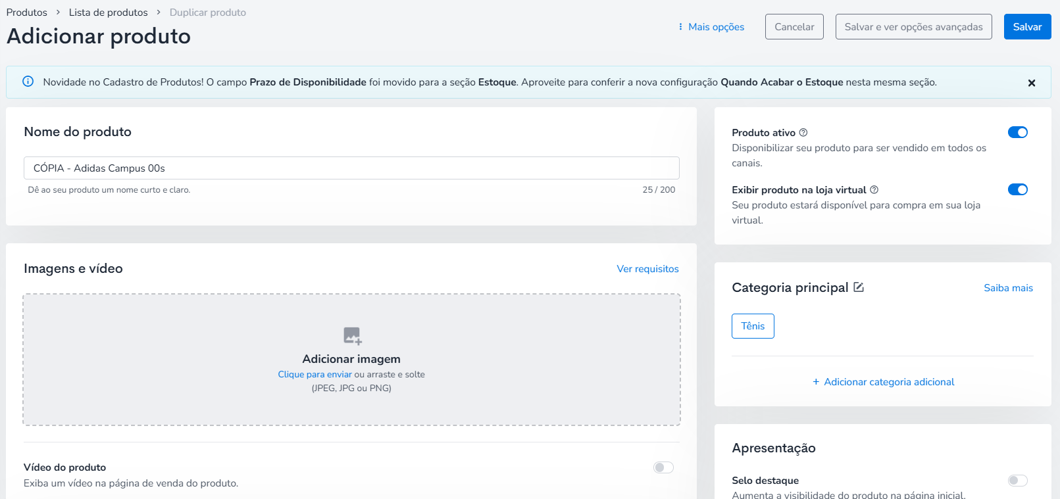This screenshot has height=499, width=1060.
Task: Click the plus icon before Adicionar categoria adicional
Action: (x=816, y=382)
